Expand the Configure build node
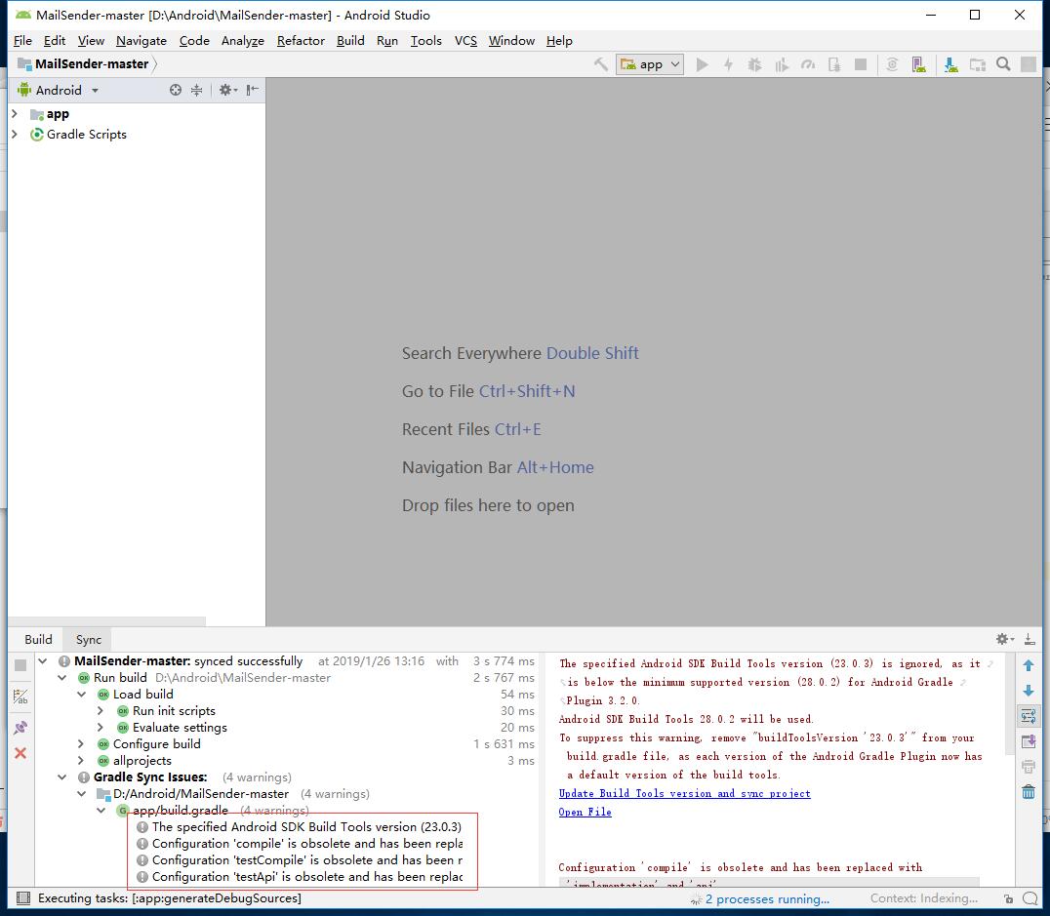This screenshot has width=1050, height=916. (81, 744)
